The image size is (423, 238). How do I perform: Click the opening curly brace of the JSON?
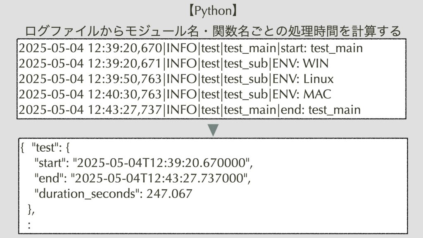point(23,148)
